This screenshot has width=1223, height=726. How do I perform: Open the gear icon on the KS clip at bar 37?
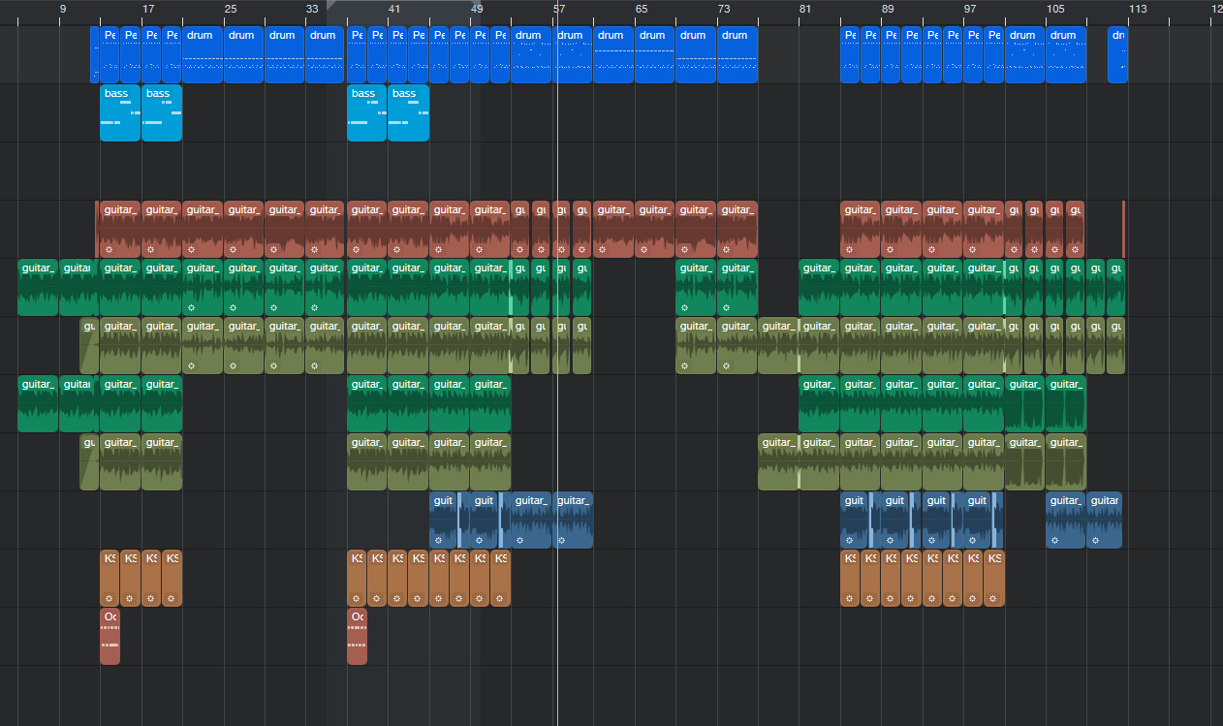pyautogui.click(x=356, y=598)
